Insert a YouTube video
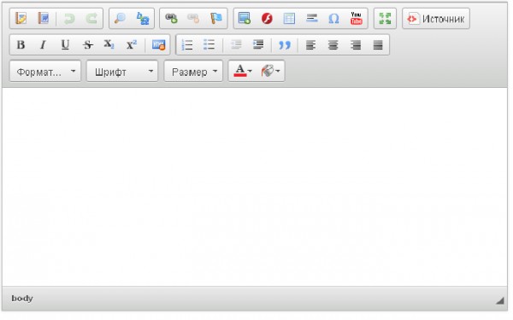Image resolution: width=513 pixels, height=320 pixels. (x=356, y=18)
